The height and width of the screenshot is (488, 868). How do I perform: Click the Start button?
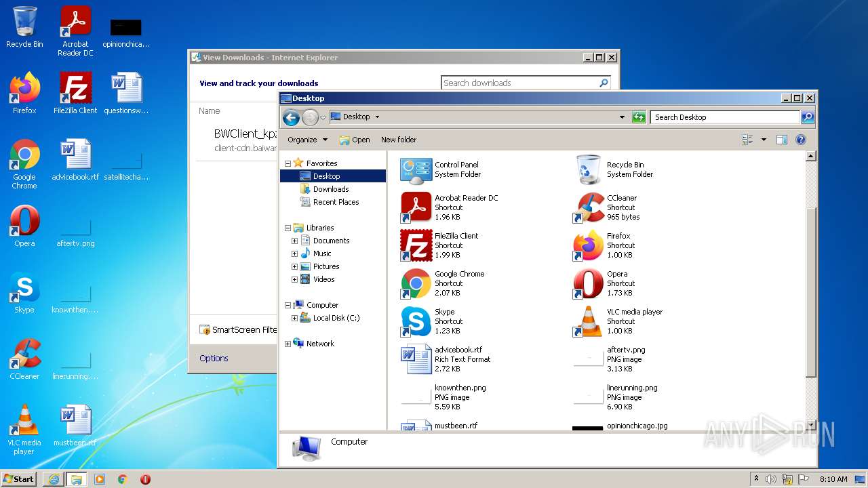click(x=19, y=479)
